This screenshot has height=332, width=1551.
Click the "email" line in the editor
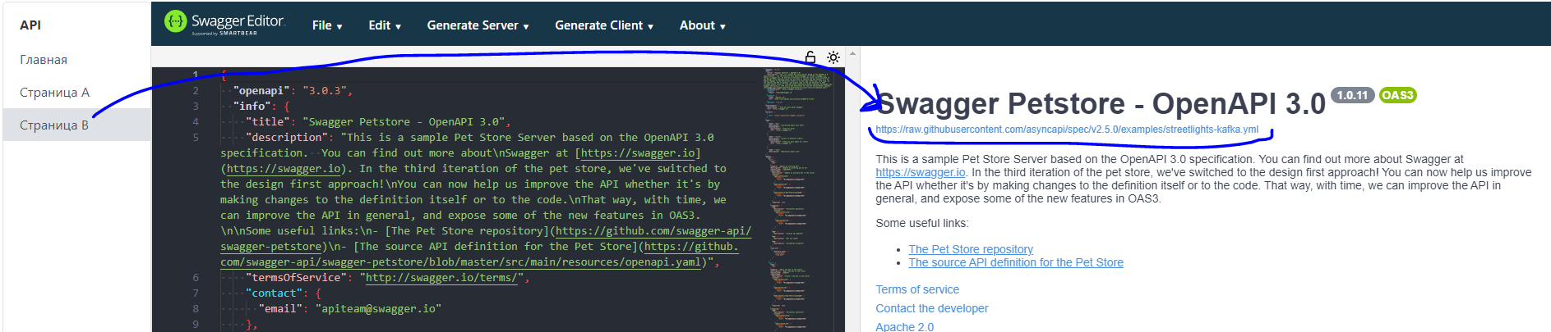click(349, 308)
